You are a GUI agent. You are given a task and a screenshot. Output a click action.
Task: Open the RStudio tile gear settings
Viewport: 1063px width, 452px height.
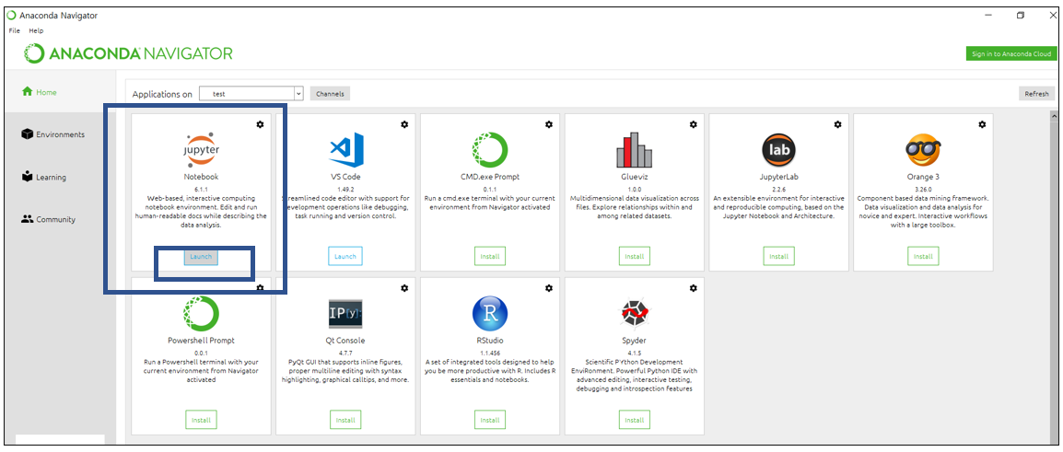549,288
